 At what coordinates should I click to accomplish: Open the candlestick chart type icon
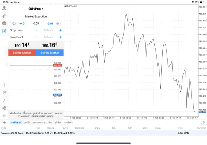[4, 92]
